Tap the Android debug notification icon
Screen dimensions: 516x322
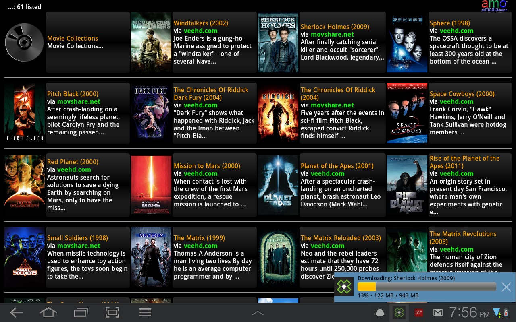tap(379, 312)
